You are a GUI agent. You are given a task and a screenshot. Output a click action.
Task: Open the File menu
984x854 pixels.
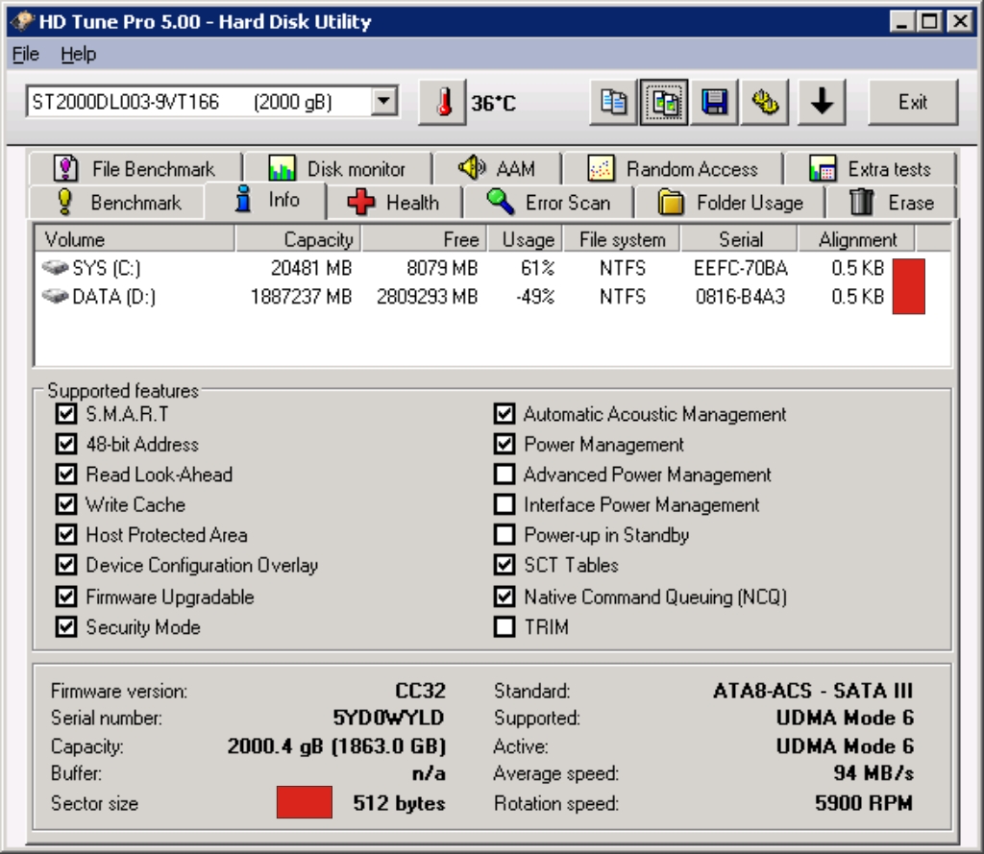pyautogui.click(x=26, y=55)
